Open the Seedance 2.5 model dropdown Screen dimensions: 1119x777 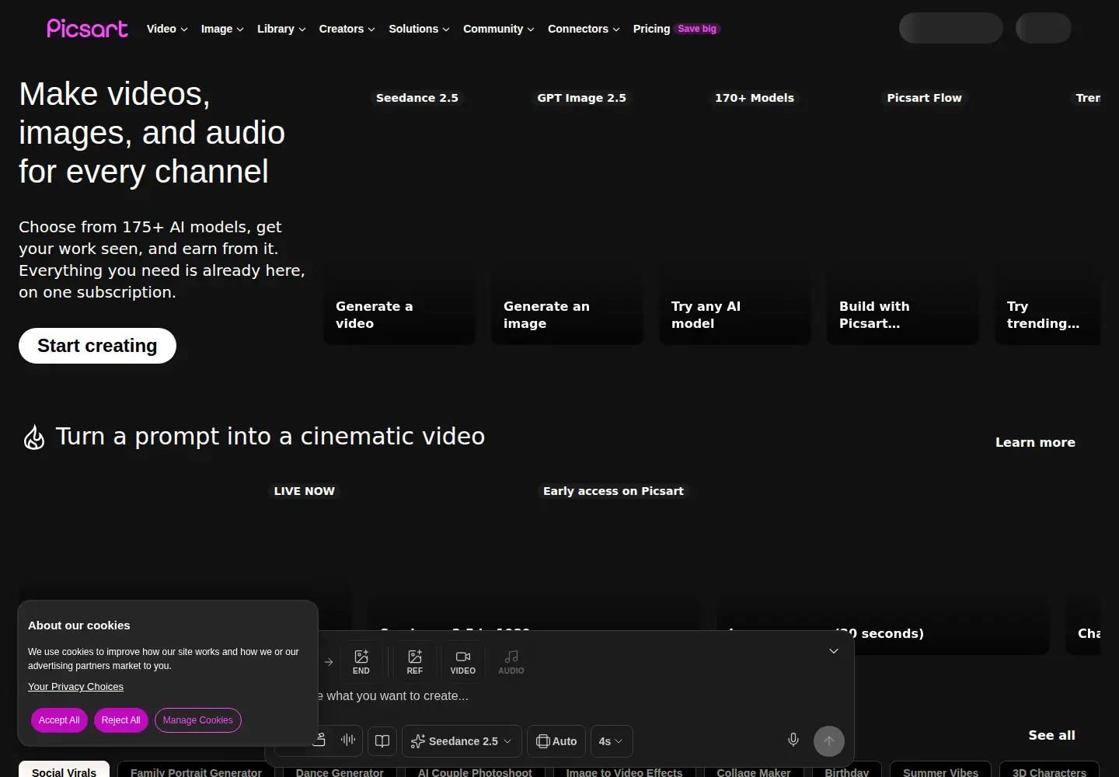[x=462, y=741]
